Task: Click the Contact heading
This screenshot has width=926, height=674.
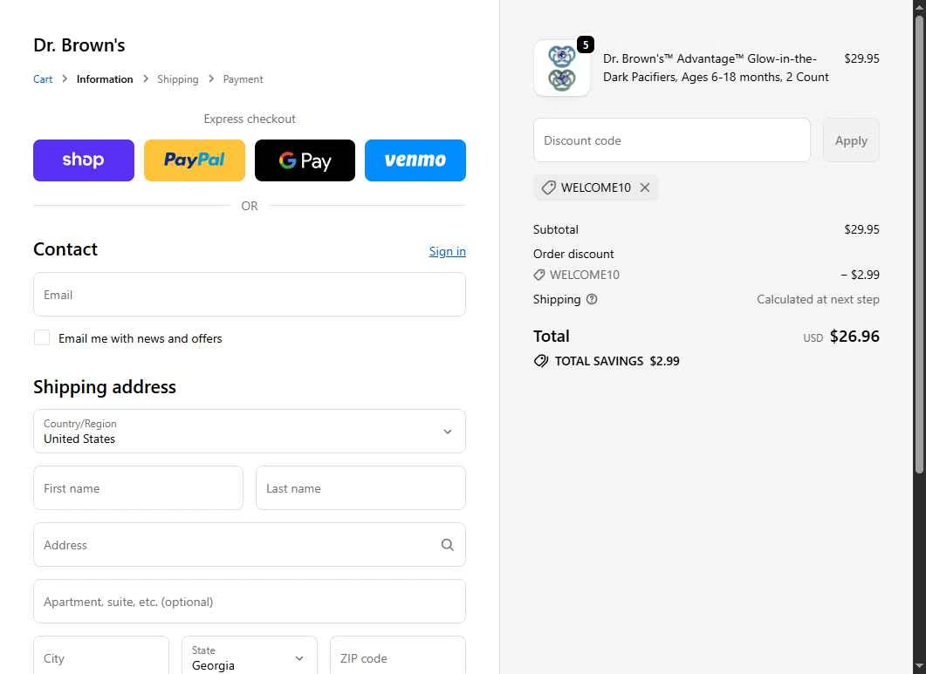Action: [x=65, y=249]
